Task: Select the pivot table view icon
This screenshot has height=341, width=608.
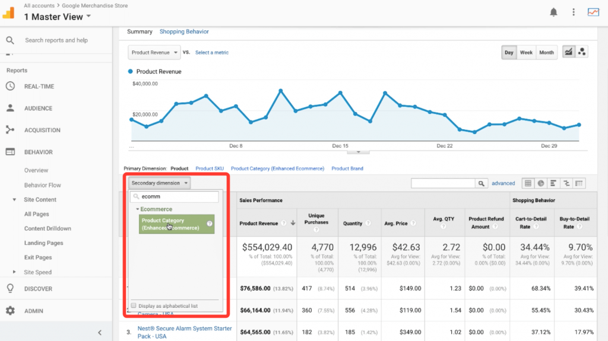Action: [x=579, y=183]
